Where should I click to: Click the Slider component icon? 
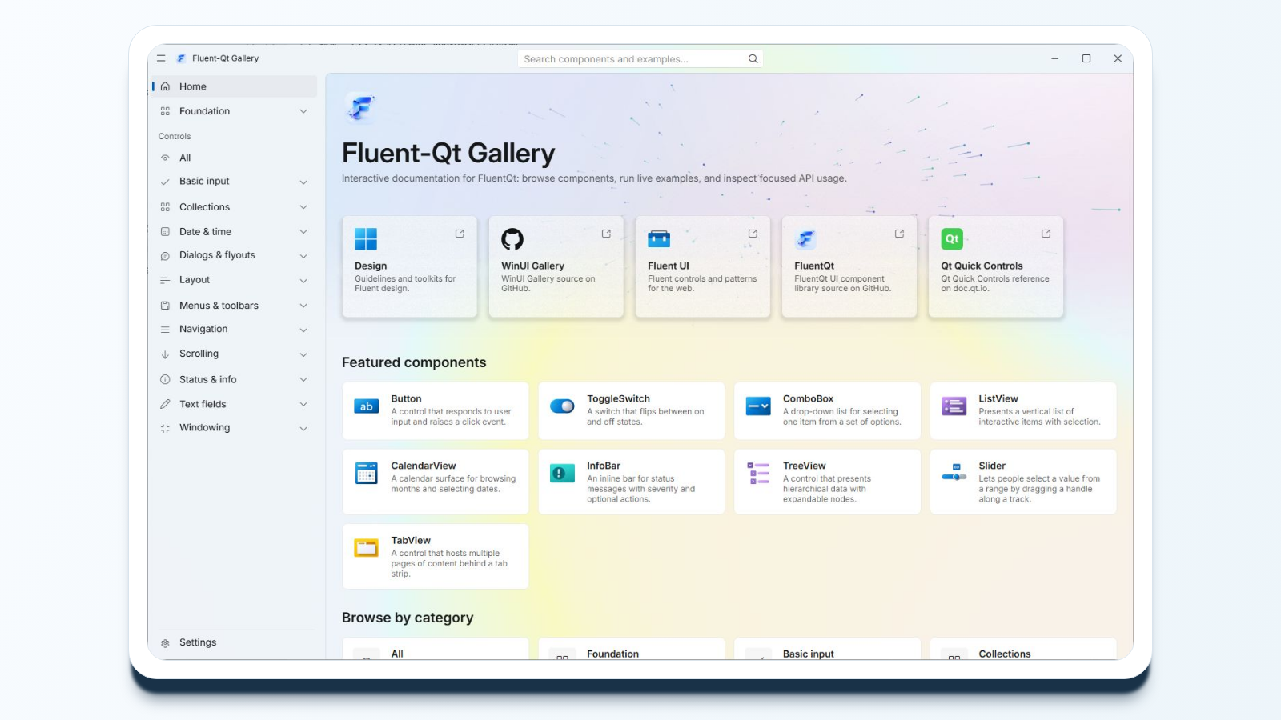954,472
